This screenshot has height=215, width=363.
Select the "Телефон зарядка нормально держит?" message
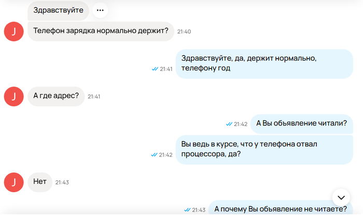[x=101, y=31]
